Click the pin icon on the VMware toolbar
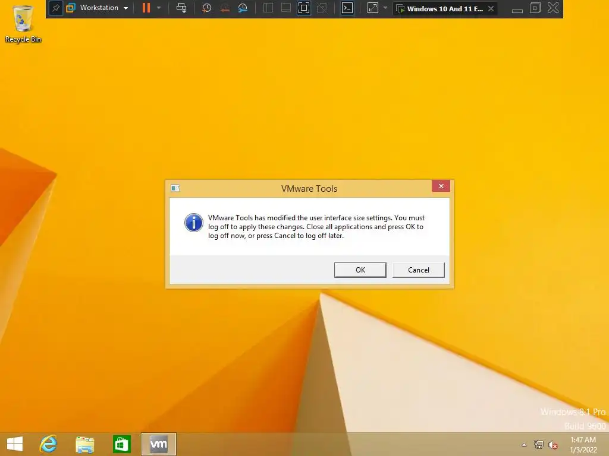Viewport: 609px width, 456px height. (55, 8)
